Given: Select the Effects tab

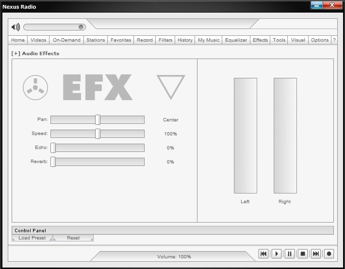Looking at the screenshot, I should tap(260, 40).
